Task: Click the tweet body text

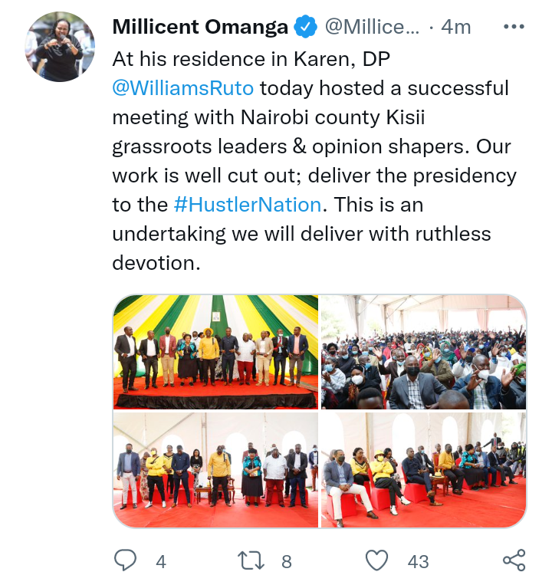Action: pos(314,161)
